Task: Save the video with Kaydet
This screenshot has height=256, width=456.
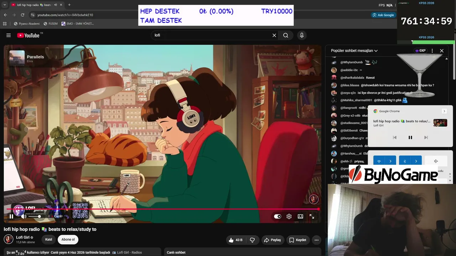Action: (x=297, y=240)
